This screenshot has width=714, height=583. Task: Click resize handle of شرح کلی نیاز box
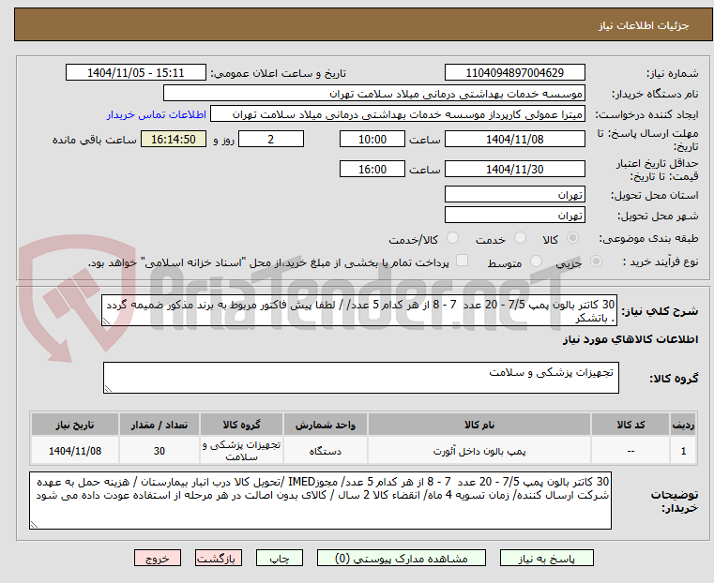click(106, 321)
